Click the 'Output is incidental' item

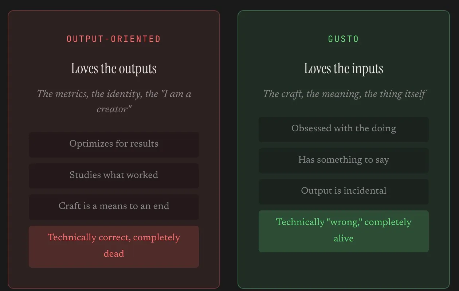click(x=344, y=191)
